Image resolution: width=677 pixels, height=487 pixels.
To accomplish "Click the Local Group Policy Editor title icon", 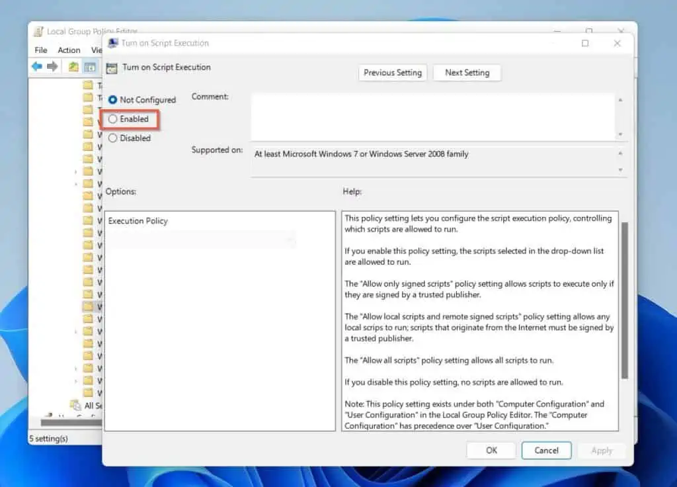I will [39, 32].
